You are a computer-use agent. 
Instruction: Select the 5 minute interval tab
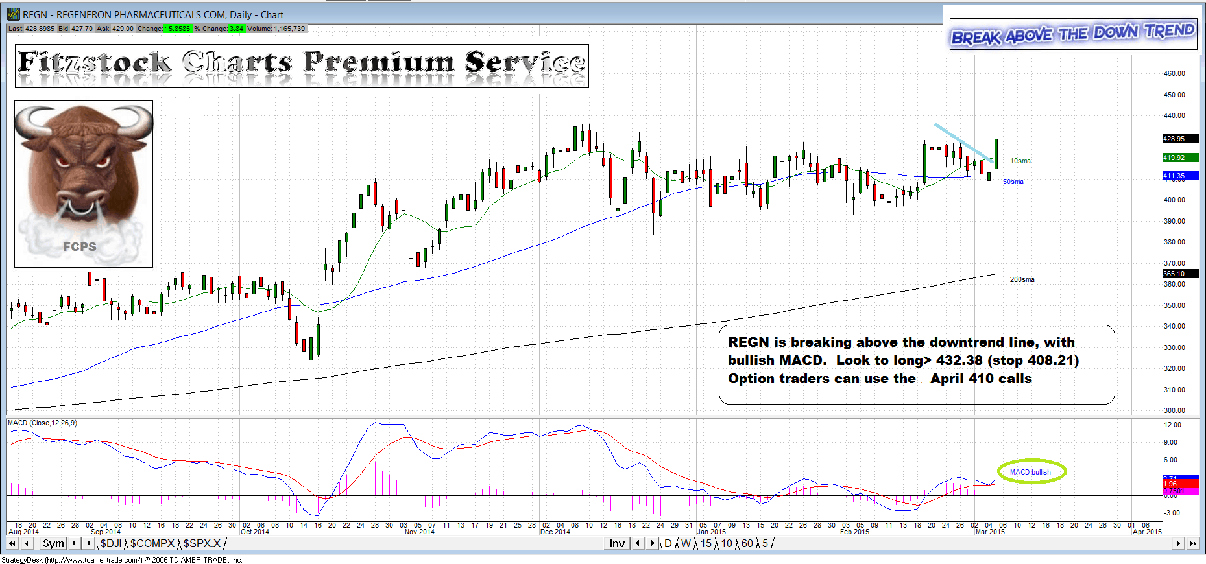click(766, 543)
